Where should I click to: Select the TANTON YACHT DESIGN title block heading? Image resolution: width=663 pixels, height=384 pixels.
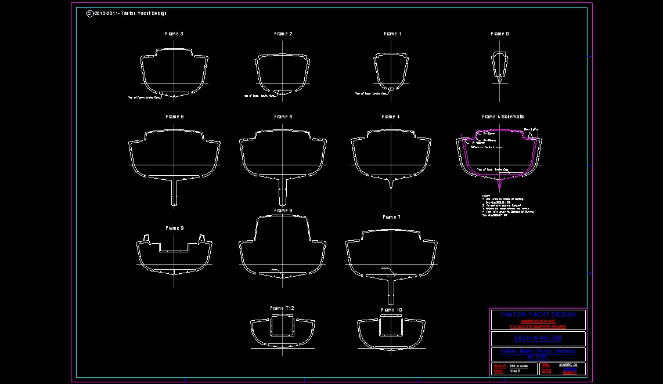[538, 314]
